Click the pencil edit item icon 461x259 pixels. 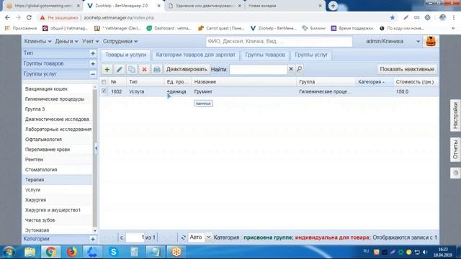(120, 69)
